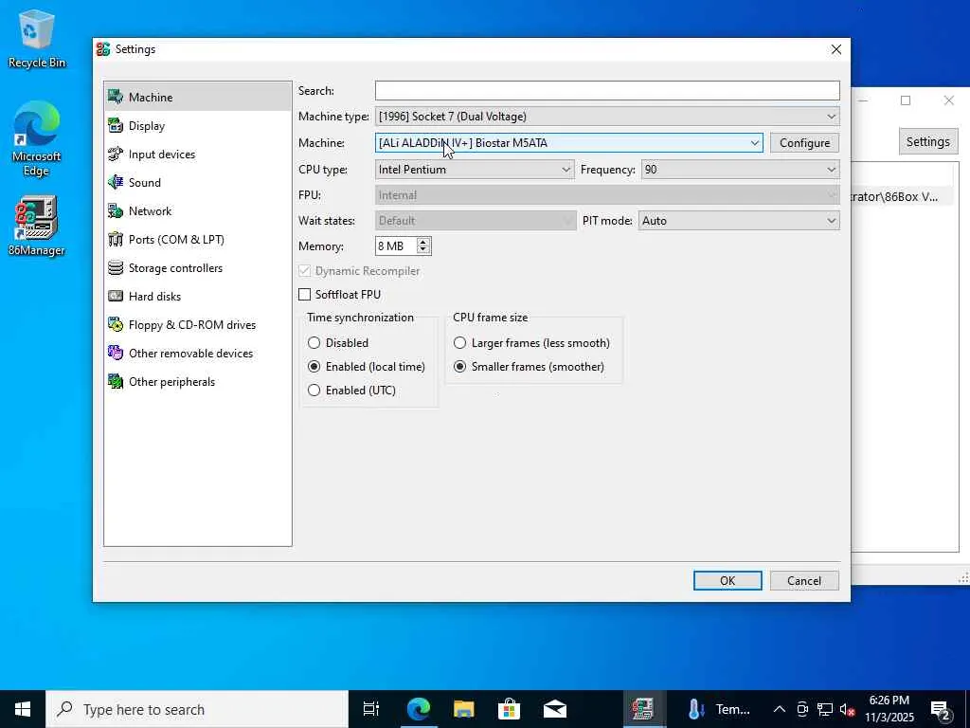
Task: Toggle the Dynamic Recompiler checkbox
Action: 304,270
